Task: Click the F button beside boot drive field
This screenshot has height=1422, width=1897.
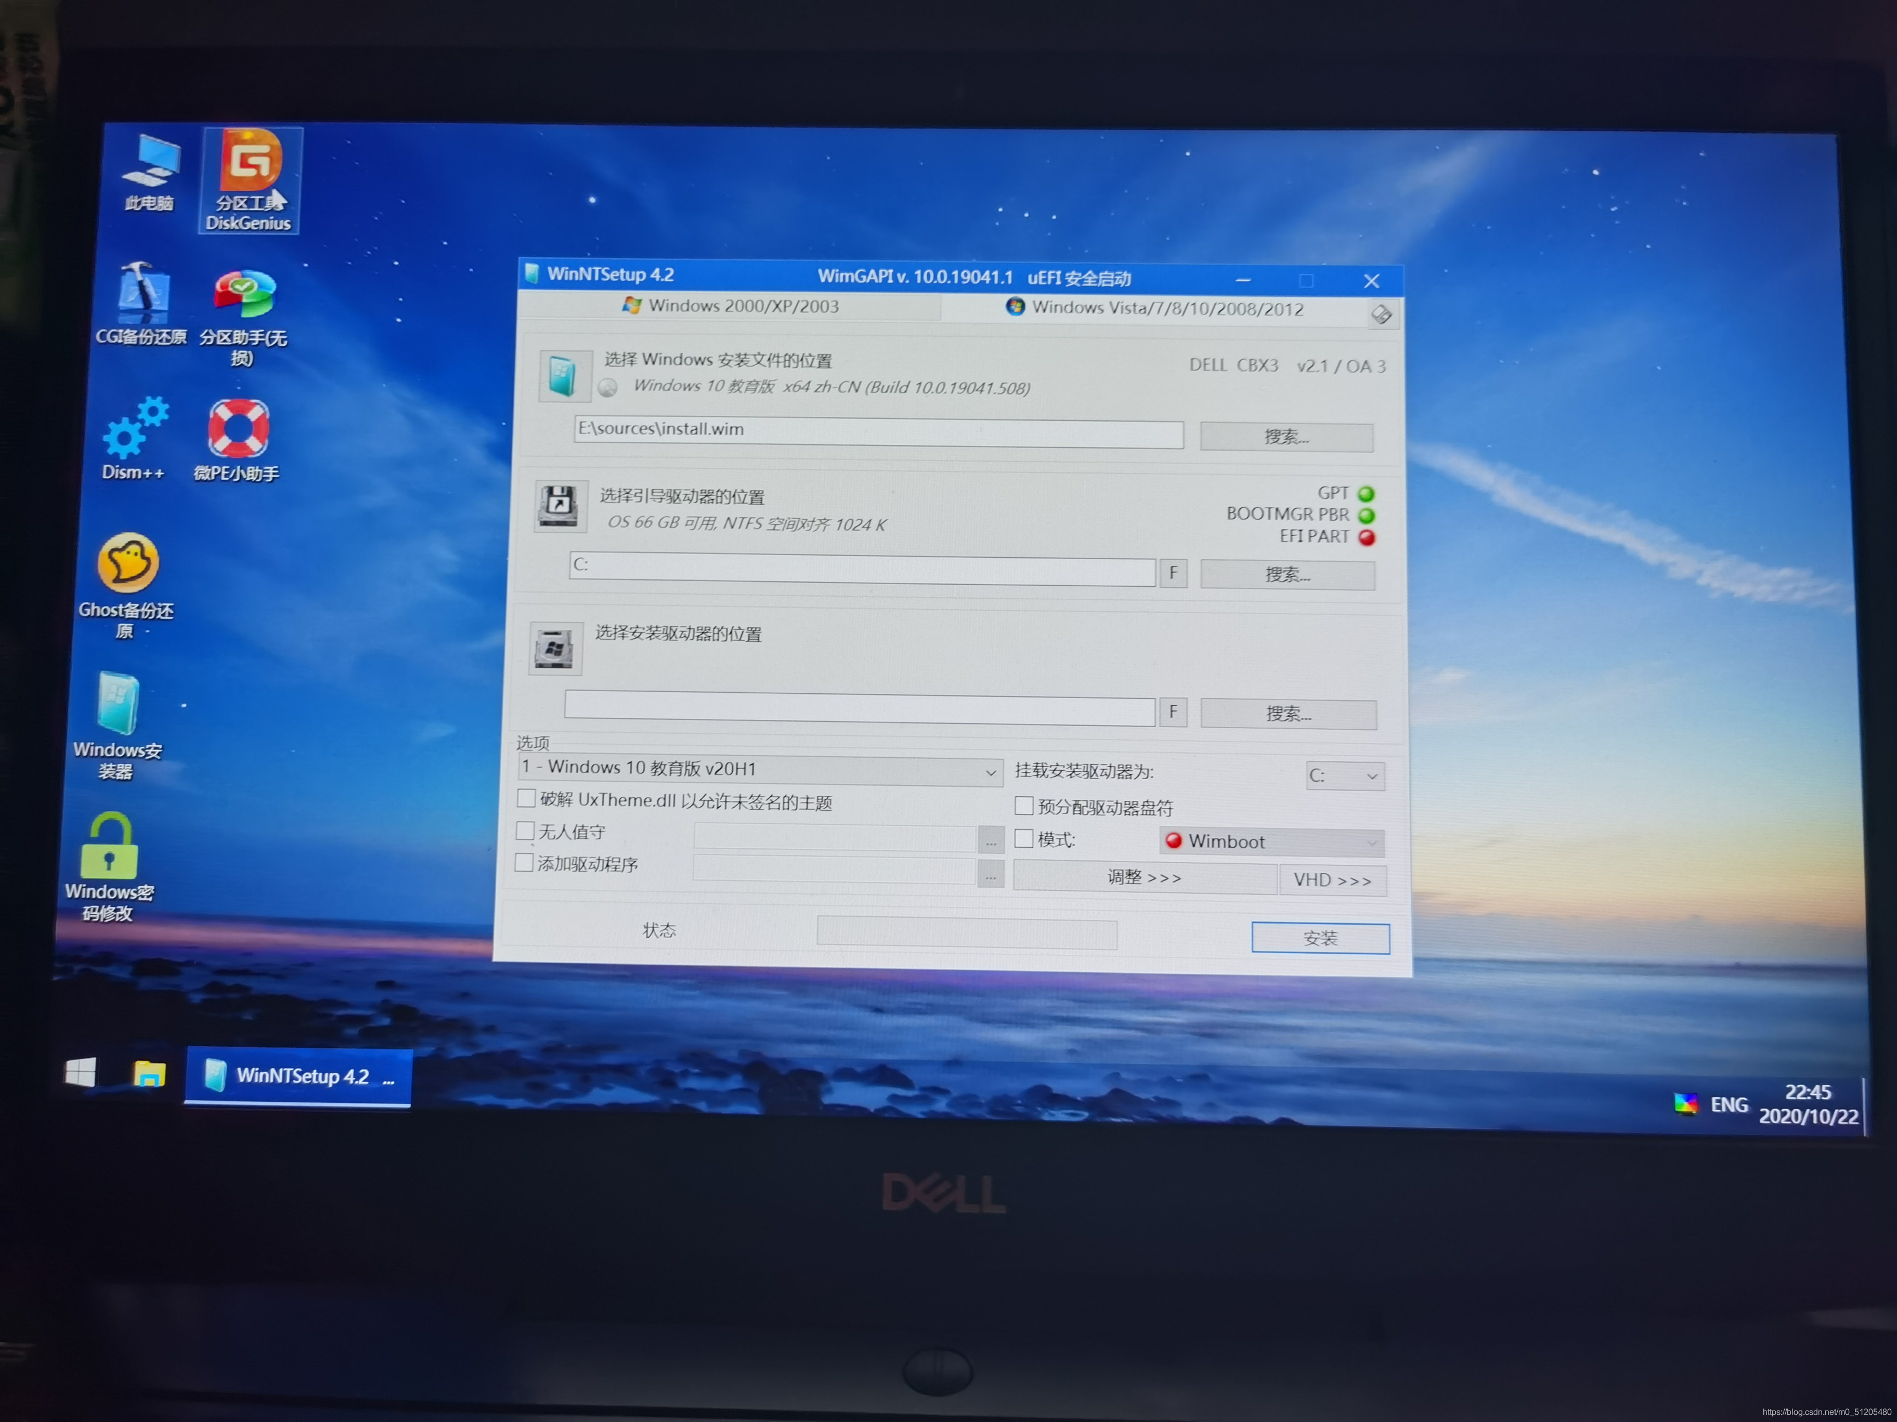Action: click(x=1173, y=573)
